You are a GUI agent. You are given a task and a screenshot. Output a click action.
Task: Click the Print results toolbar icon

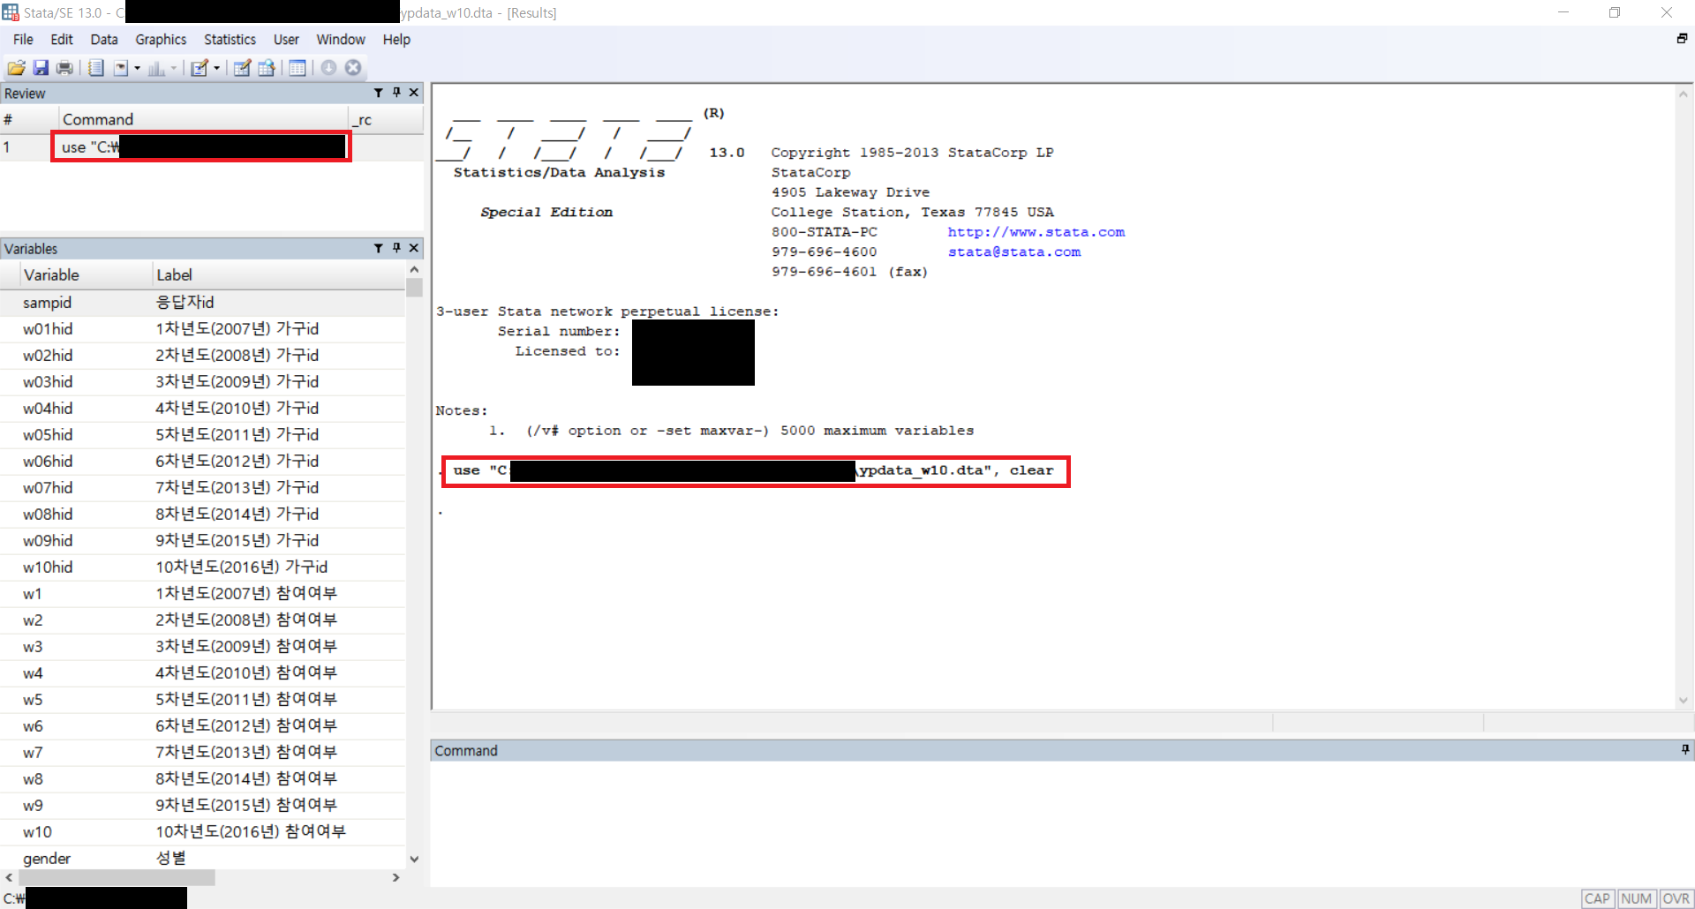click(64, 68)
